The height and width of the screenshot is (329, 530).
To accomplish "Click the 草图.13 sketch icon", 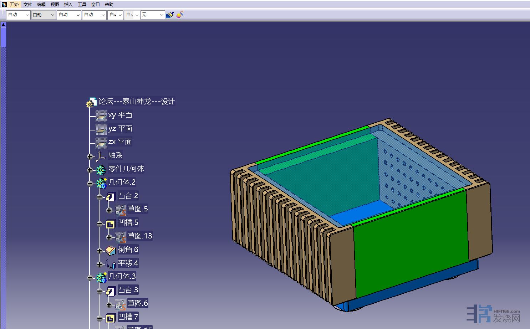I will click(x=121, y=237).
